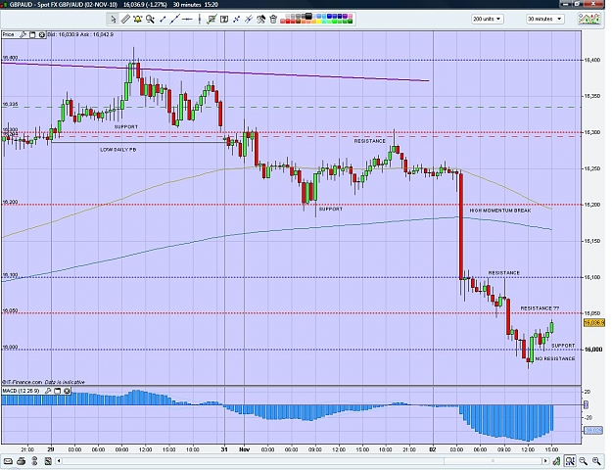Close the MACD indicator panel
This screenshot has width=612, height=470.
tap(67, 391)
